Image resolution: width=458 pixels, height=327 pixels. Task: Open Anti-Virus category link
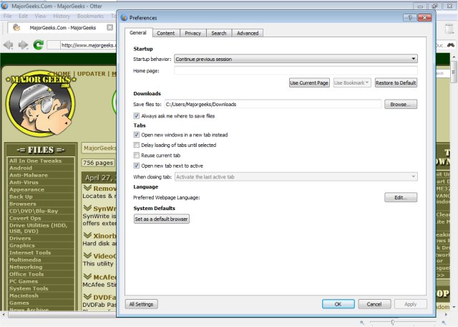coord(24,182)
